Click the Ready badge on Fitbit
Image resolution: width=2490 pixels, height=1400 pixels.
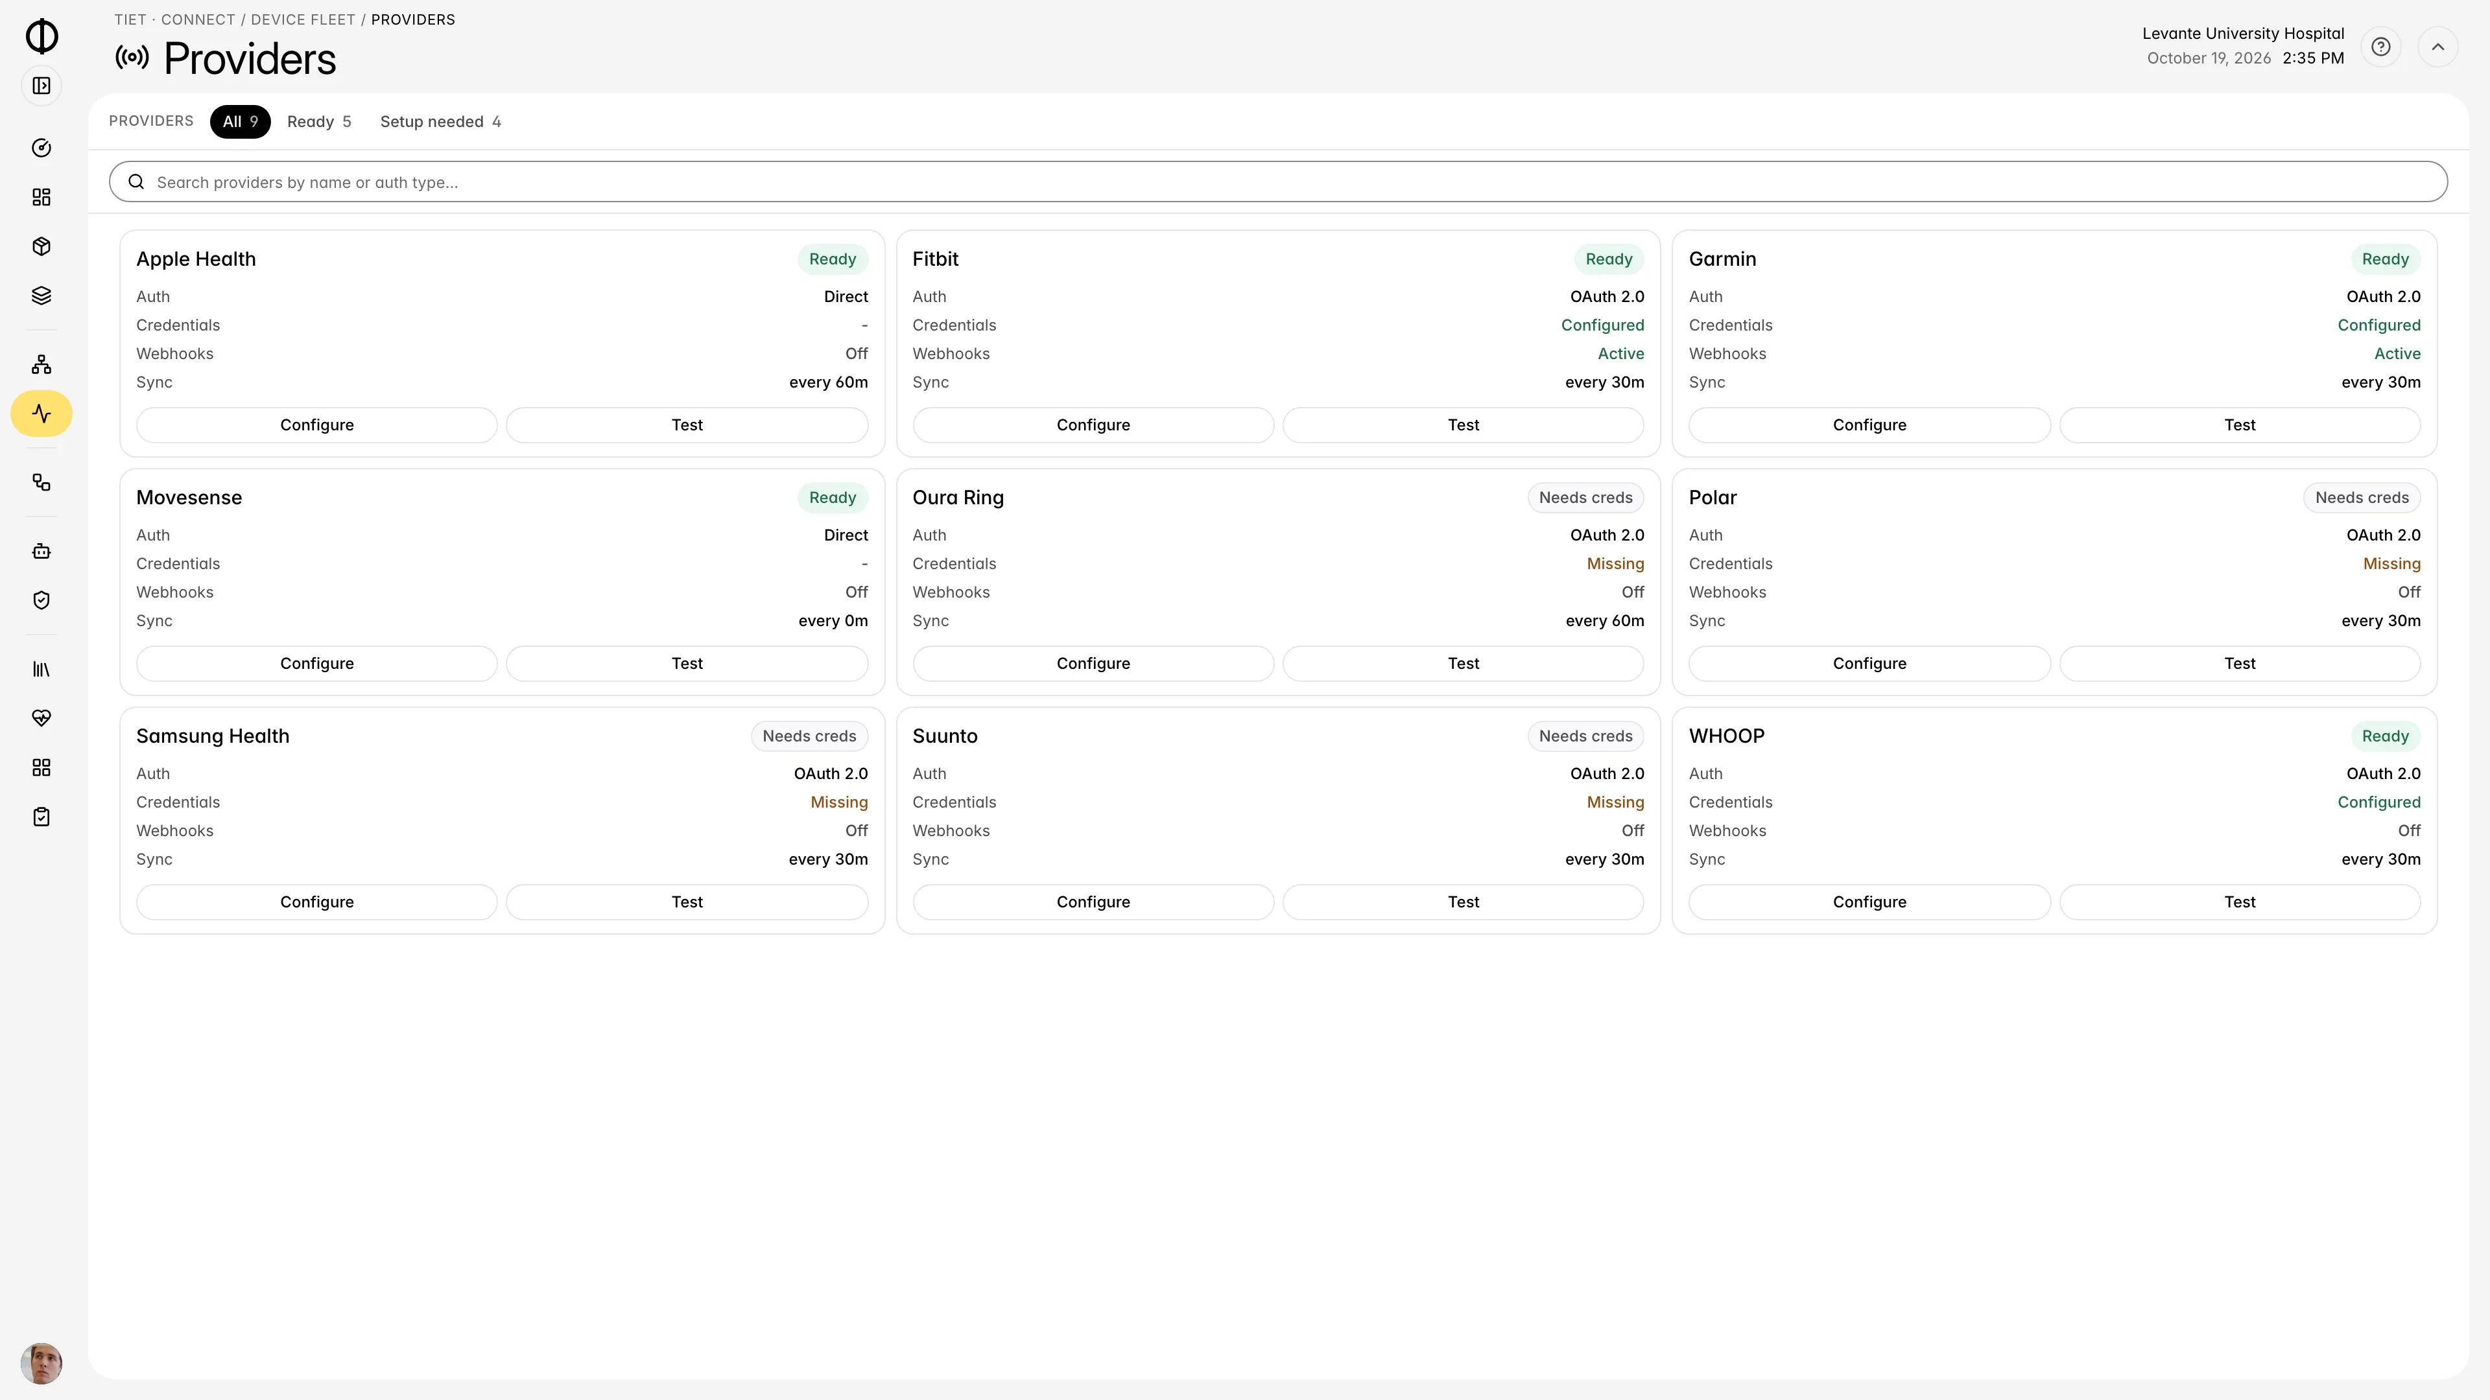click(x=1608, y=259)
